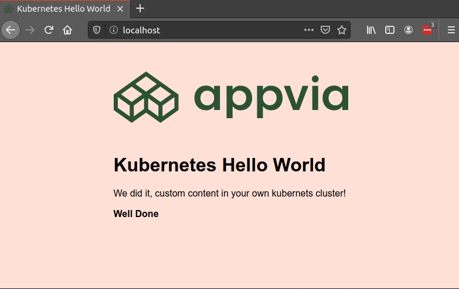Open the red extension with badge 3
Viewport: 459px width, 289px height.
click(x=428, y=30)
